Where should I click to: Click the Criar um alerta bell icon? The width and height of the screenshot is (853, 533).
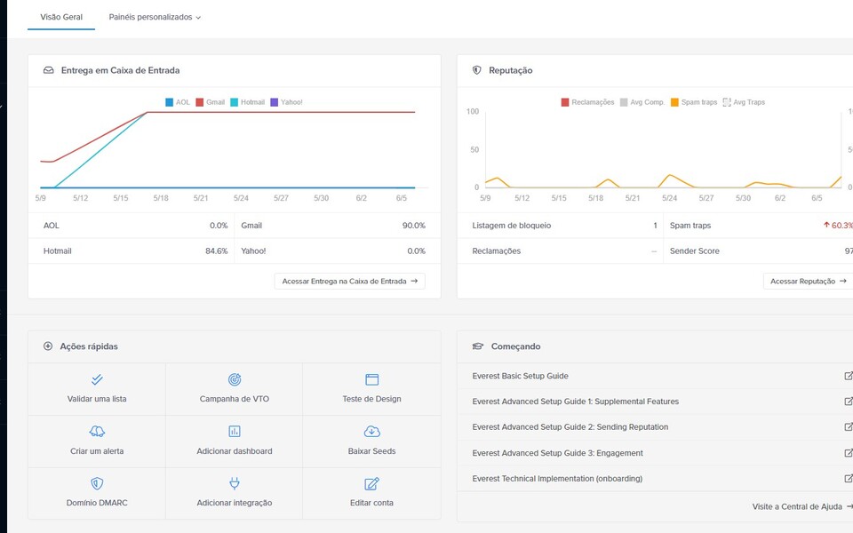[97, 432]
